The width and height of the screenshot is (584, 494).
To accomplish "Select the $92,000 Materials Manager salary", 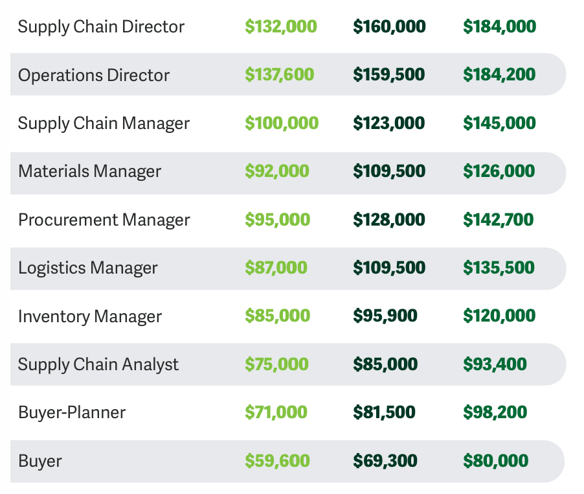I will (x=277, y=171).
